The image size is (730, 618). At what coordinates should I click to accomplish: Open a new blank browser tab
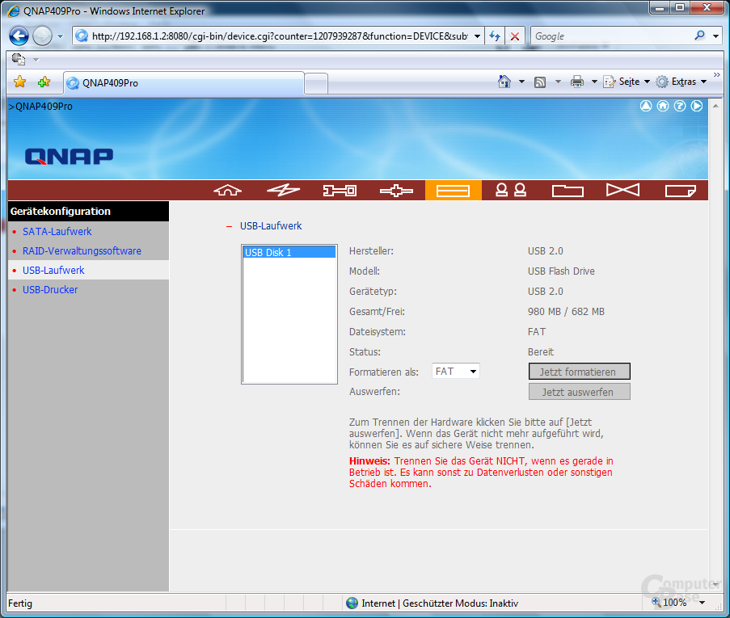click(316, 84)
